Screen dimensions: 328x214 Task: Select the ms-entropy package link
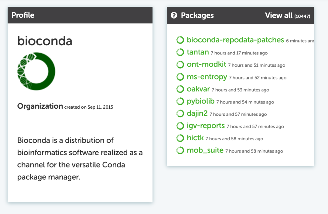[207, 77]
